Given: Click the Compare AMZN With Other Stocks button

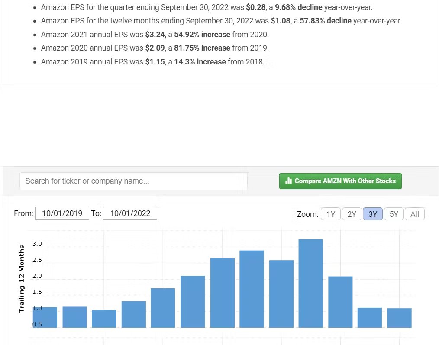Looking at the screenshot, I should click(x=340, y=181).
